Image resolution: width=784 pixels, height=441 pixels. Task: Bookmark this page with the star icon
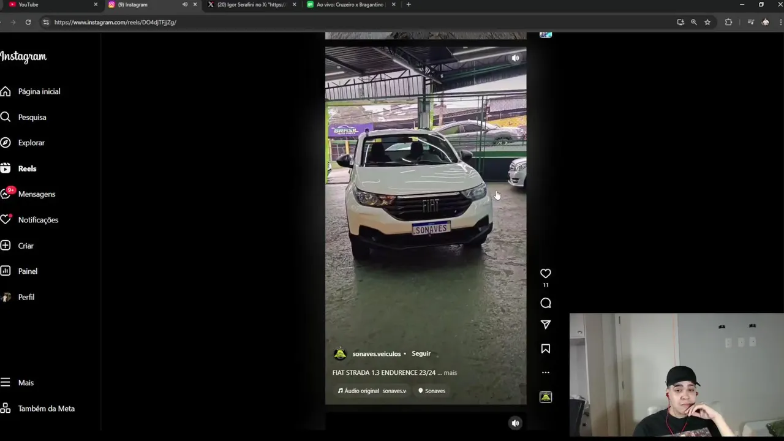[707, 22]
